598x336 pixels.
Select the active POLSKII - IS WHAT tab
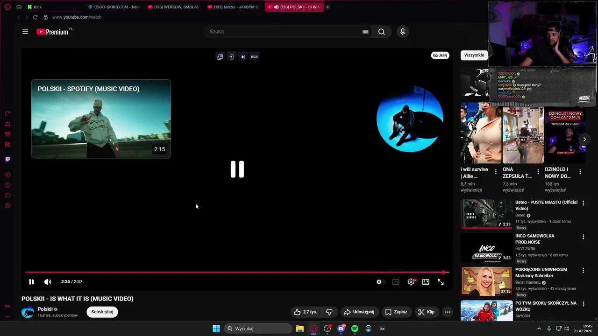coord(294,7)
